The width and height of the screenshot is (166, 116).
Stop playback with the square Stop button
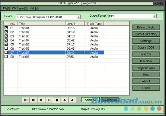[x=57, y=100]
